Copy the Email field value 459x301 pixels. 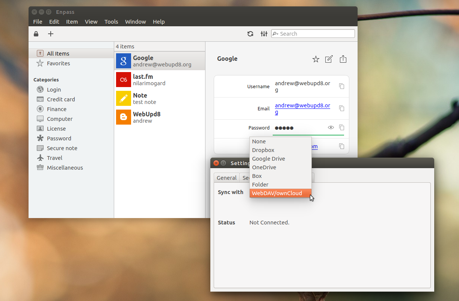341,108
